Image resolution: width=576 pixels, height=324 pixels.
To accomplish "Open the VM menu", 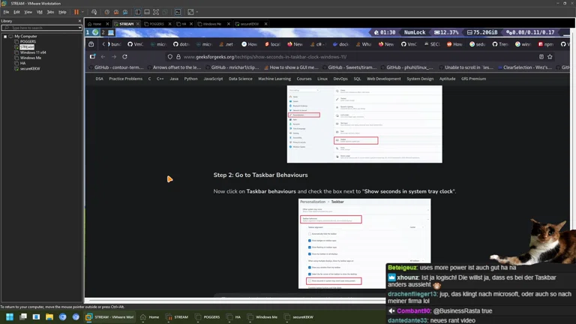I will coord(39,12).
